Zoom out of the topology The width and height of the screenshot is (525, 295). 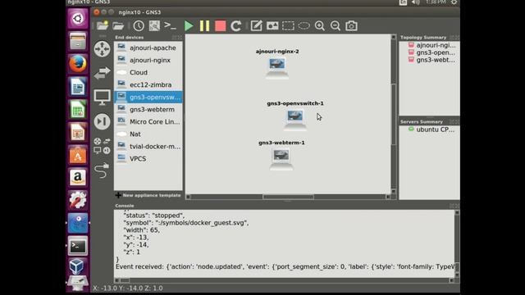[336, 25]
